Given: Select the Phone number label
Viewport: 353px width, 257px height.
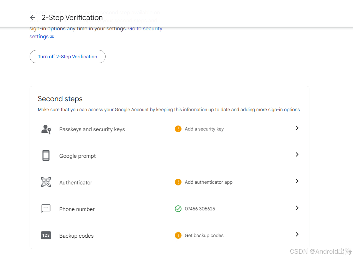Looking at the screenshot, I should click(77, 209).
